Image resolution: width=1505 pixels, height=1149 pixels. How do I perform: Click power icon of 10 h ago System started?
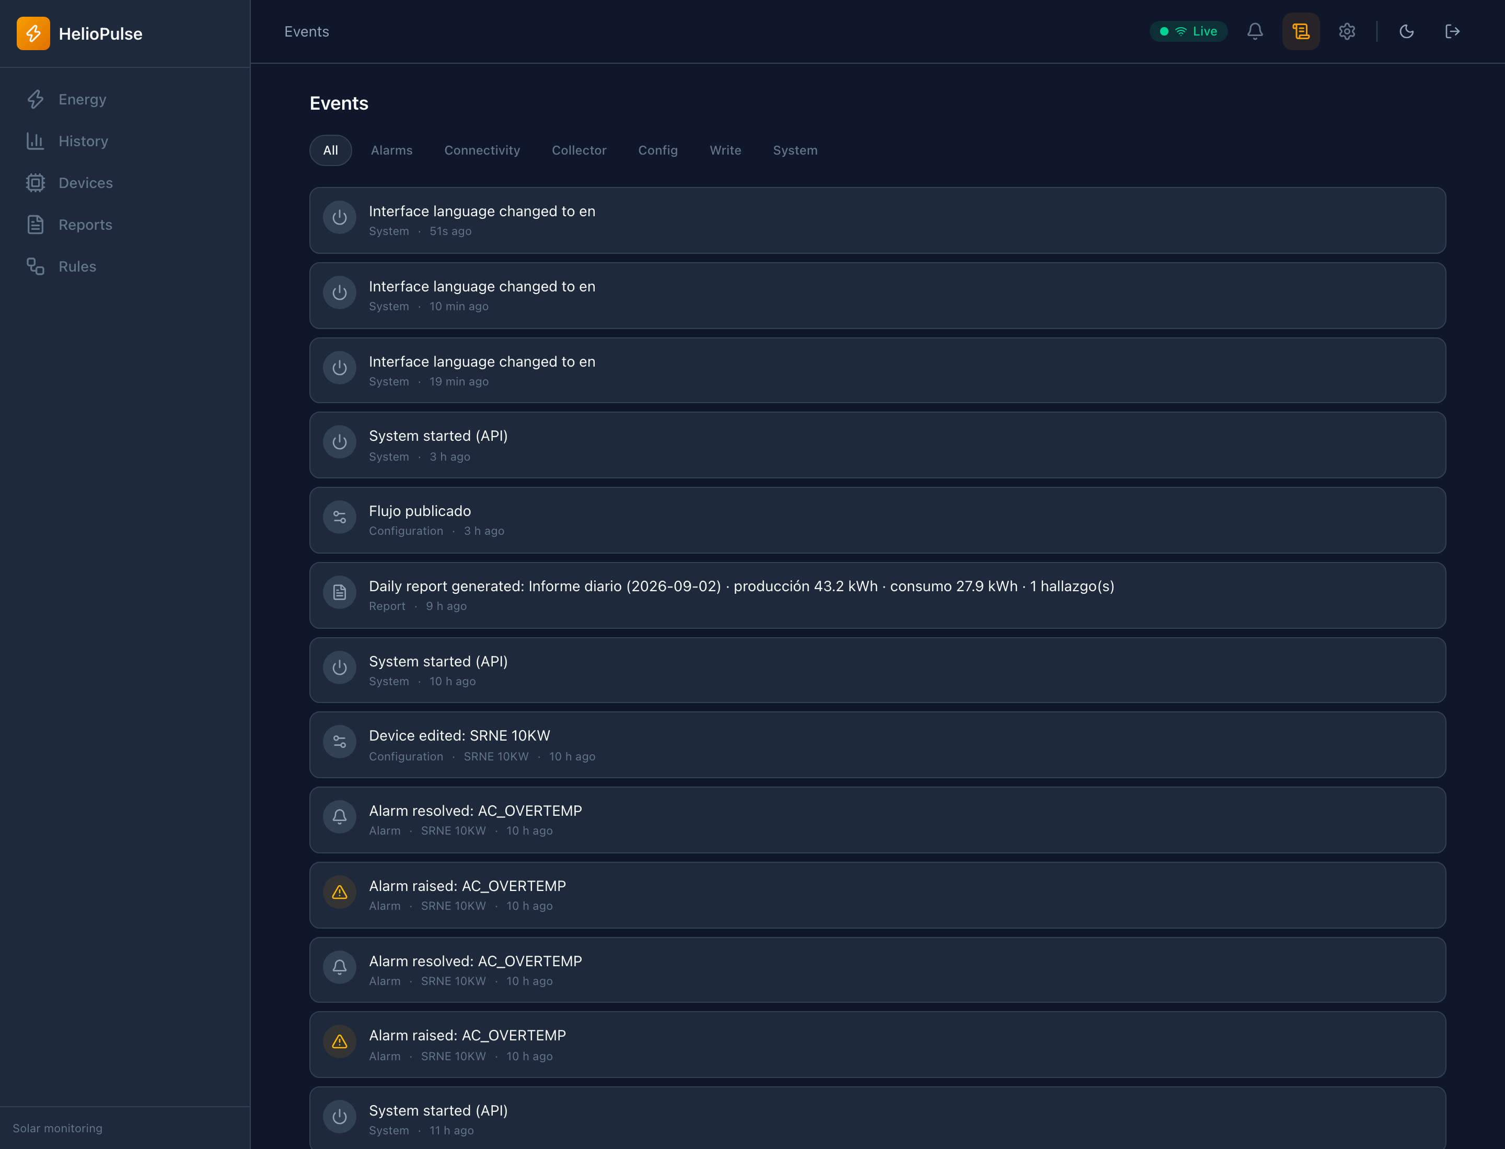[340, 667]
